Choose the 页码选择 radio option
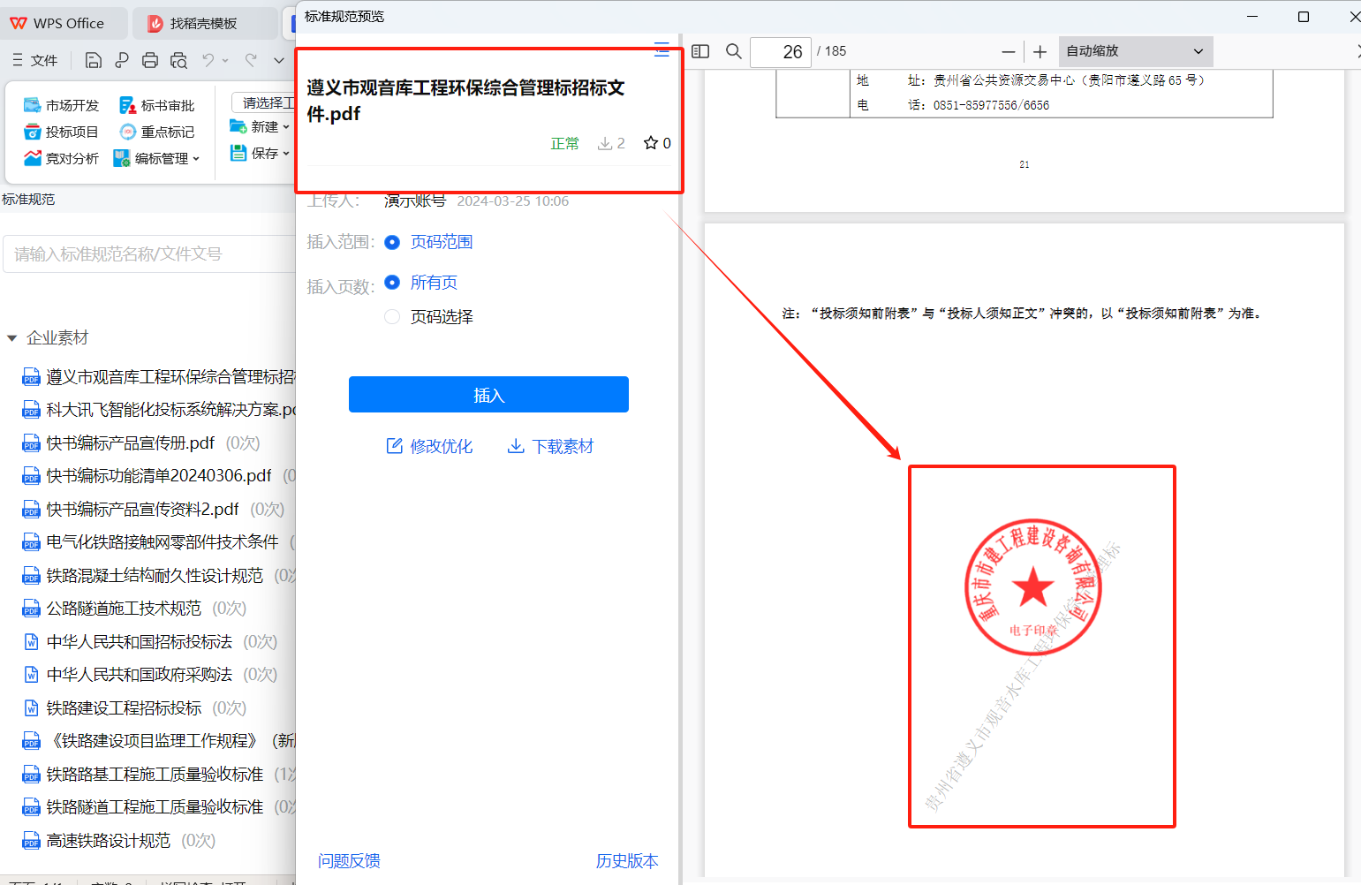 point(392,317)
